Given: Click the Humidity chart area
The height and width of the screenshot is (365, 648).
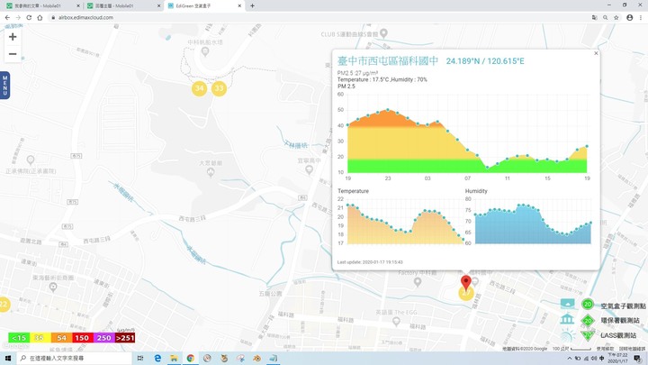Looking at the screenshot, I should 533,222.
